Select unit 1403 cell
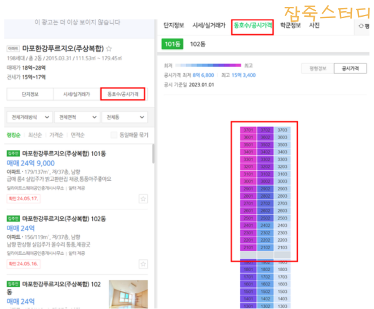Screen dimensions: 374x309 pyautogui.click(x=282, y=299)
